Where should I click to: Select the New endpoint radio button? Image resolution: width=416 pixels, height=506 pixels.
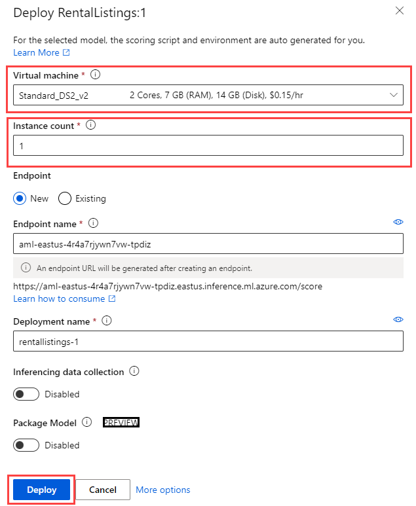(20, 198)
